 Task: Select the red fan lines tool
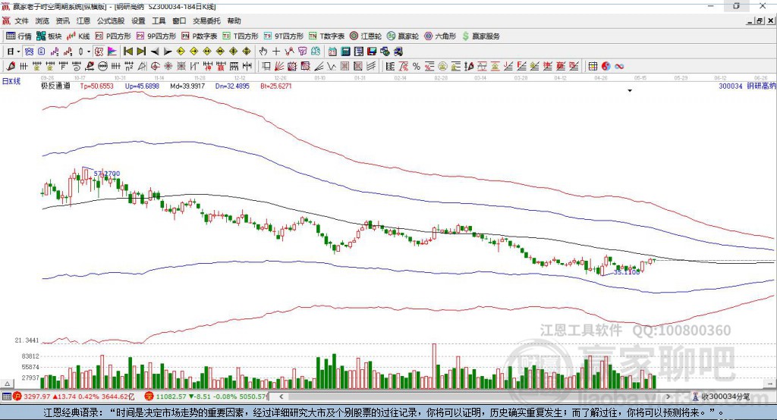click(x=279, y=67)
